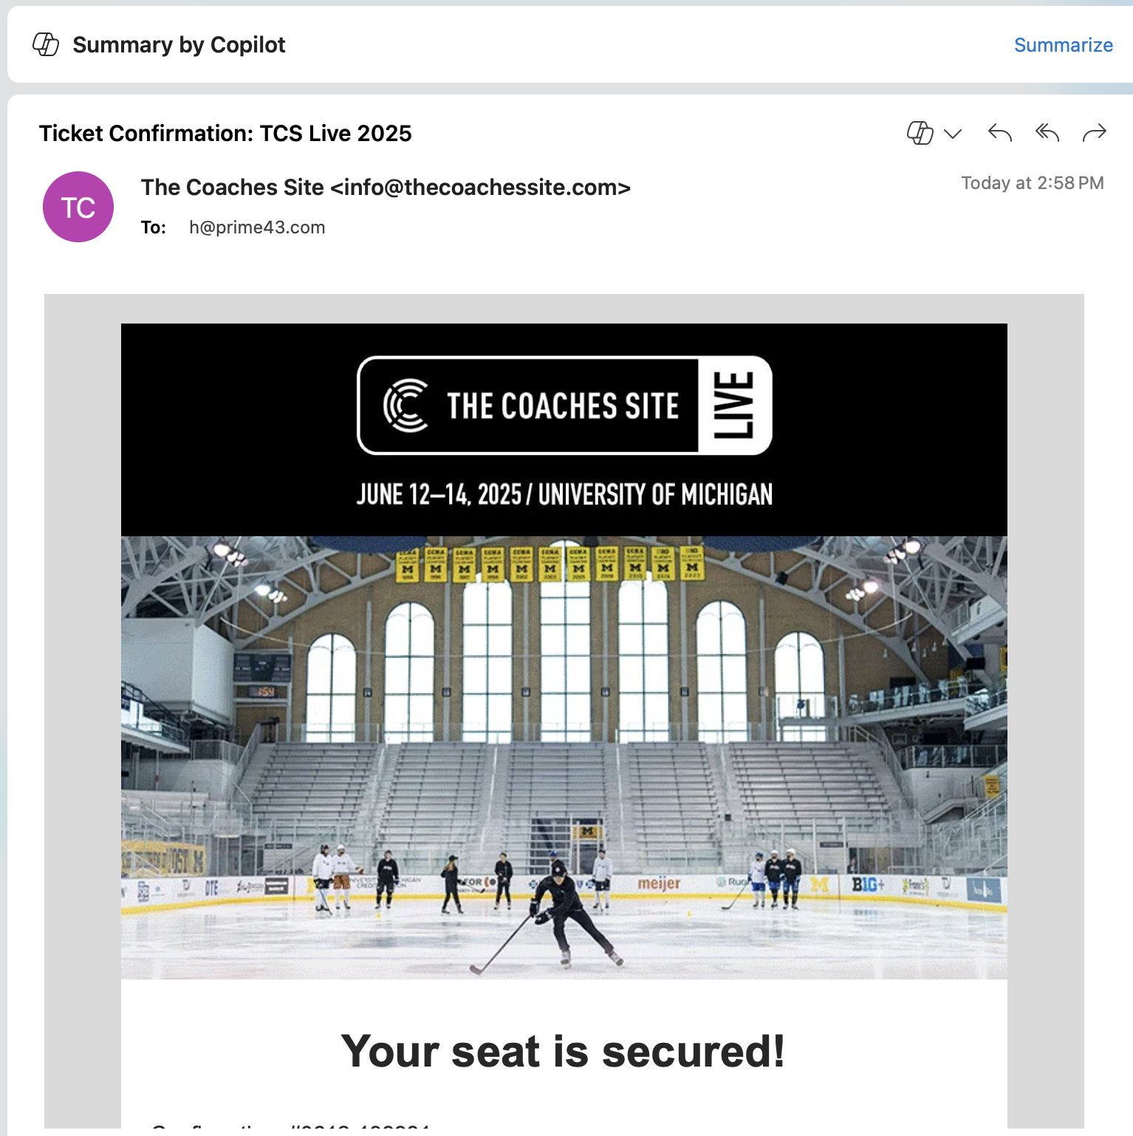The image size is (1133, 1136).
Task: Reply to the email using the single-arrow icon
Action: [1000, 133]
